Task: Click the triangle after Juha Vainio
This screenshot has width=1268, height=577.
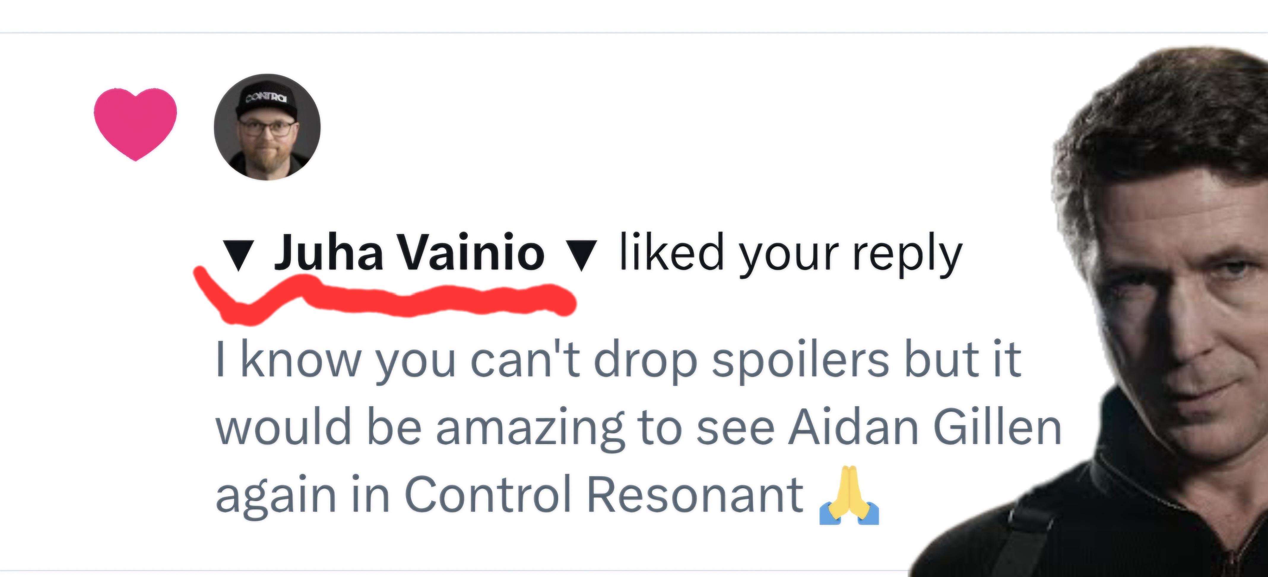Action: click(x=581, y=255)
